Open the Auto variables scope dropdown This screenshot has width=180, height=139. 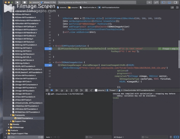click(x=49, y=137)
